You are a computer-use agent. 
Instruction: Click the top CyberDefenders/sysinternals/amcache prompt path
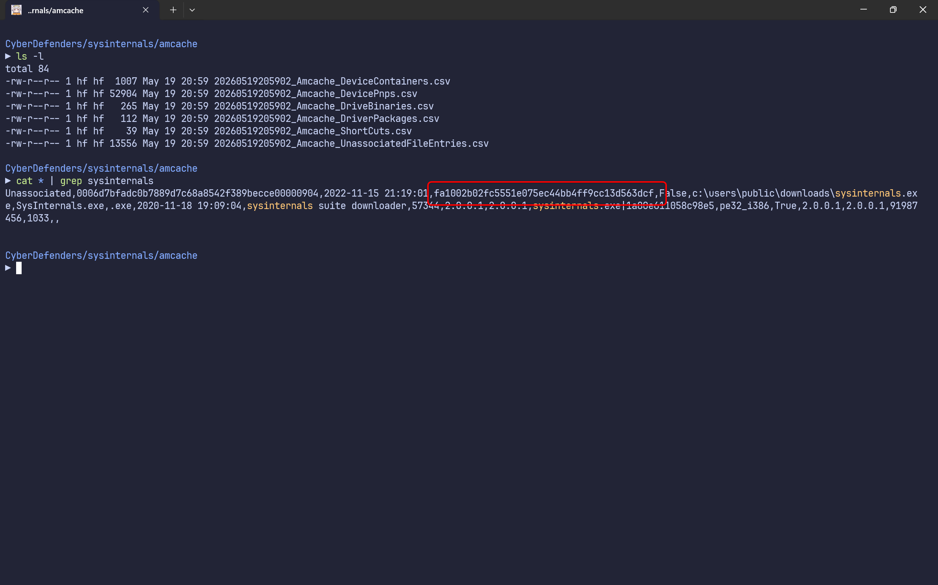coord(101,44)
